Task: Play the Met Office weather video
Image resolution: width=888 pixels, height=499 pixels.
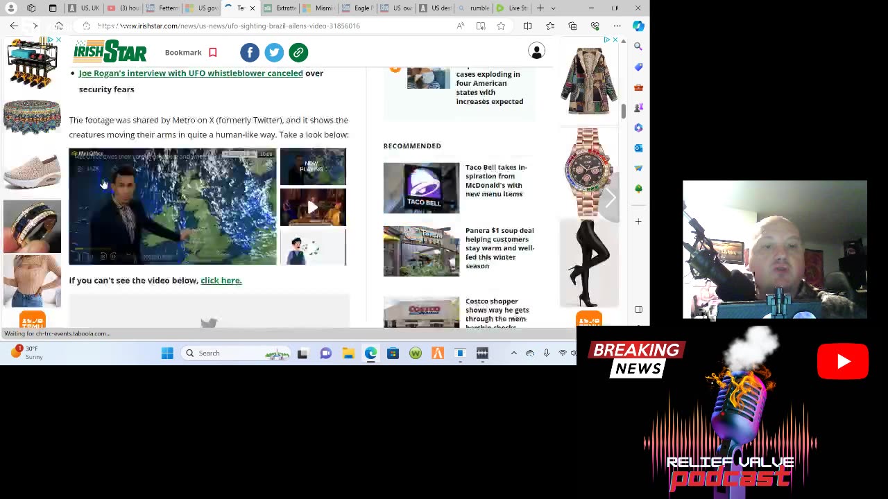Action: 172,206
